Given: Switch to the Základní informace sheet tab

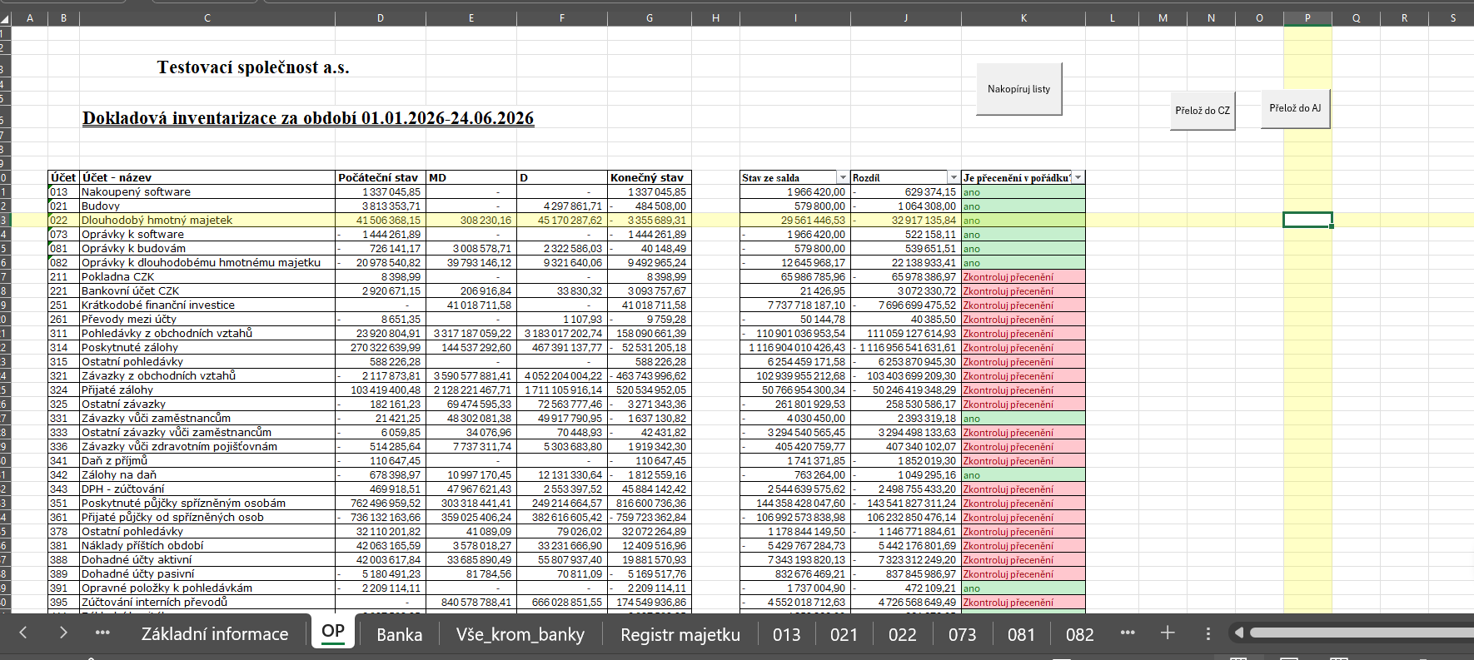Looking at the screenshot, I should (x=215, y=634).
